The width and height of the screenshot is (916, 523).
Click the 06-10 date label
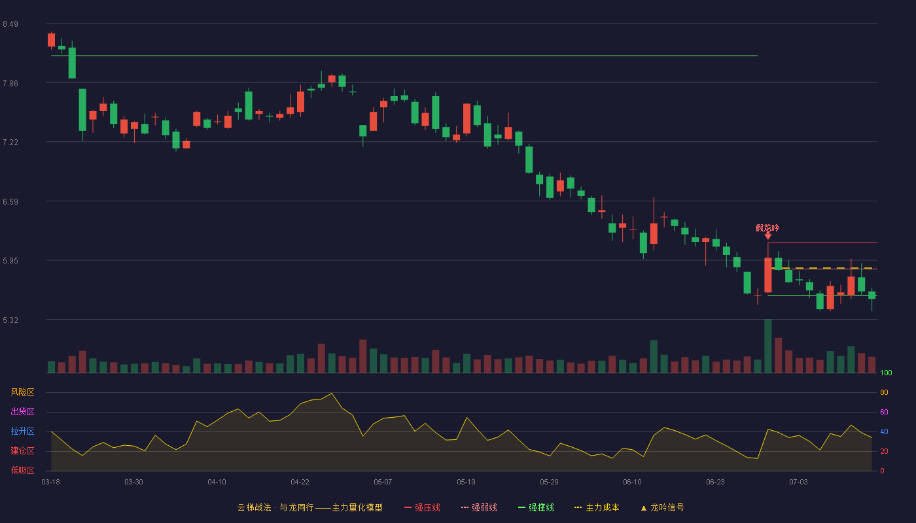click(x=632, y=482)
